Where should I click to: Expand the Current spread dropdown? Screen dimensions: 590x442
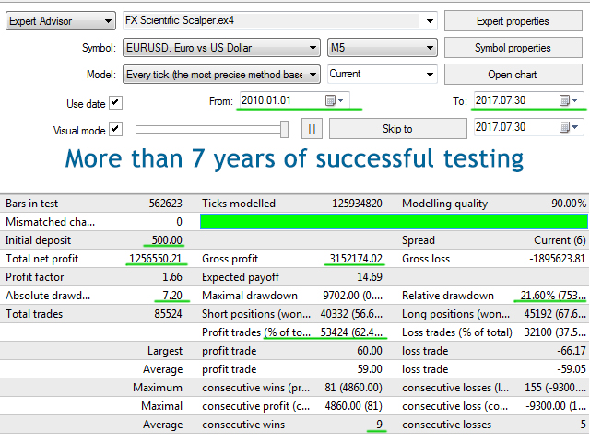coord(429,75)
